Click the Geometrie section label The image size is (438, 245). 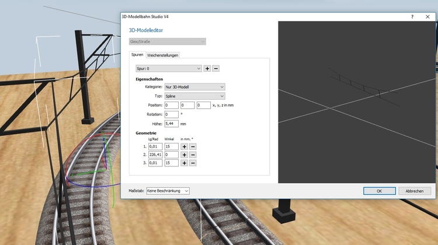[146, 133]
